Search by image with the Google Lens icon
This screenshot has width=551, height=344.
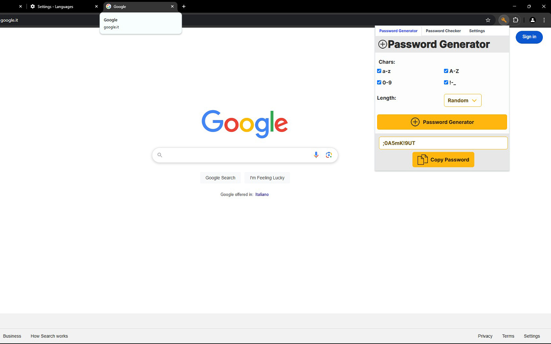point(329,154)
